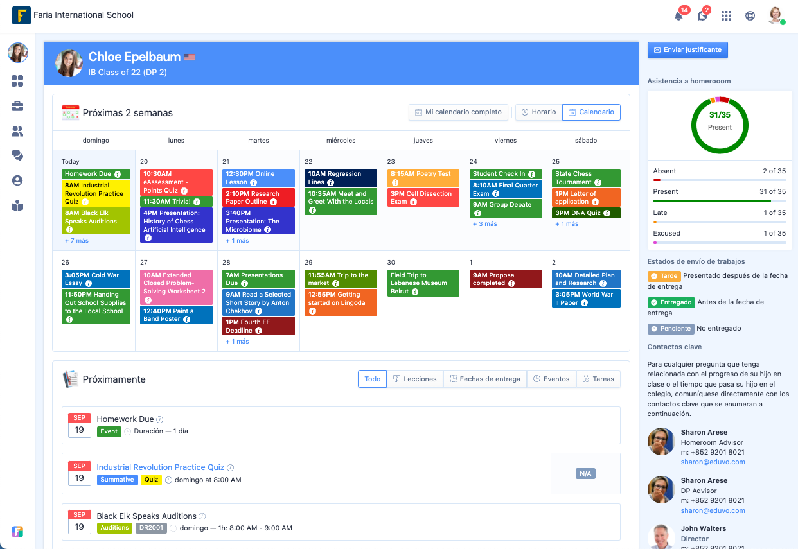Open Field Trip to Lebanese Museum event

pos(423,283)
